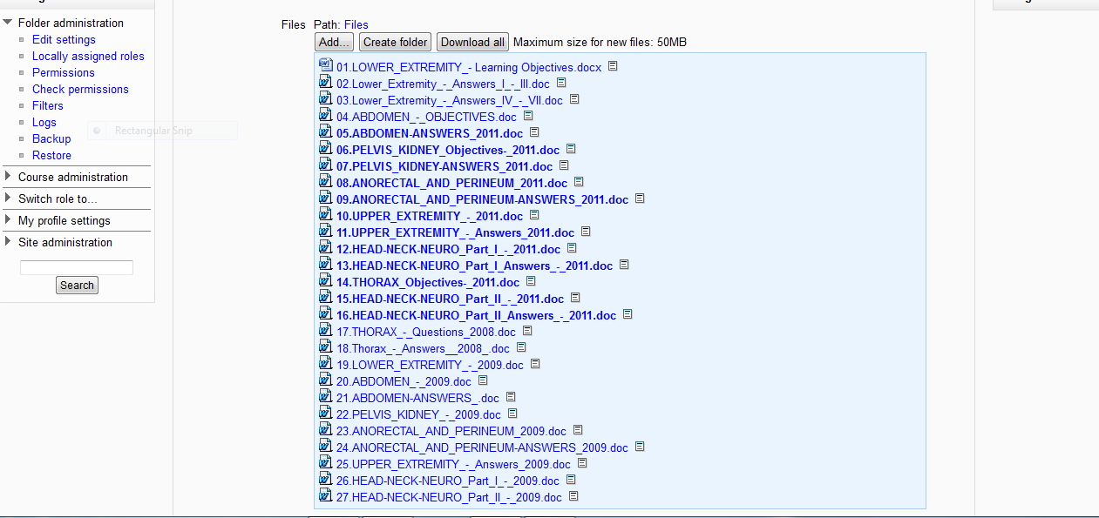Click menu icon for 09.ANORECTAL_AND_PERINEUM-ANSWERS_2011.doc
Image resolution: width=1099 pixels, height=518 pixels.
point(640,198)
